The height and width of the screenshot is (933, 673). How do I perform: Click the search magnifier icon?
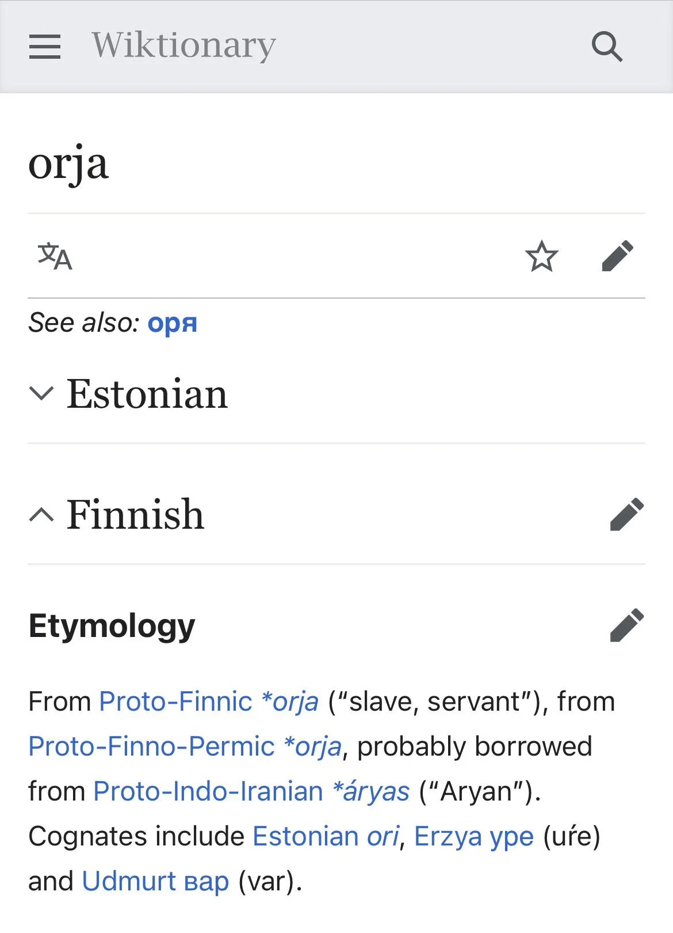607,47
